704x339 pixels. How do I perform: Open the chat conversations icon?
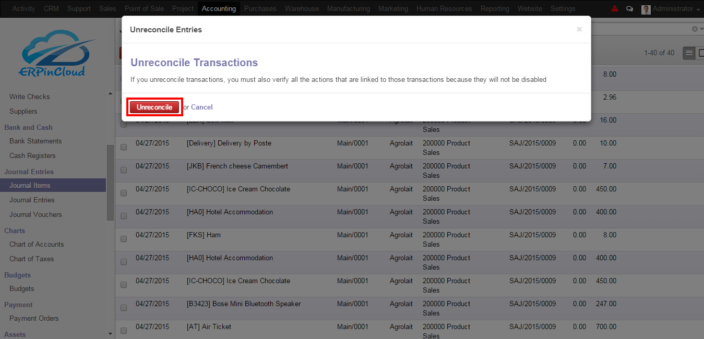tap(629, 9)
